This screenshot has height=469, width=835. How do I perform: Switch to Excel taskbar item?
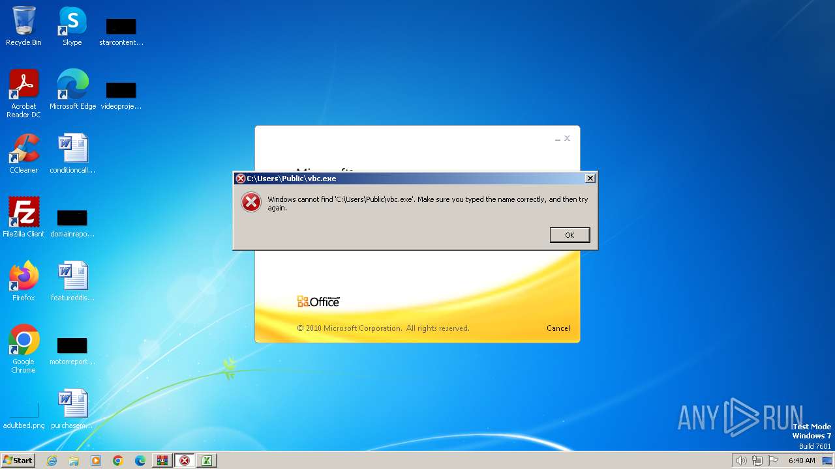(x=207, y=461)
